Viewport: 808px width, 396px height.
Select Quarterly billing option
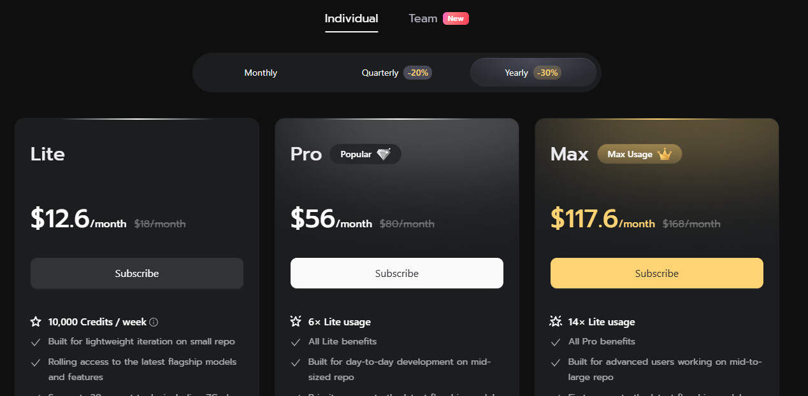click(397, 73)
